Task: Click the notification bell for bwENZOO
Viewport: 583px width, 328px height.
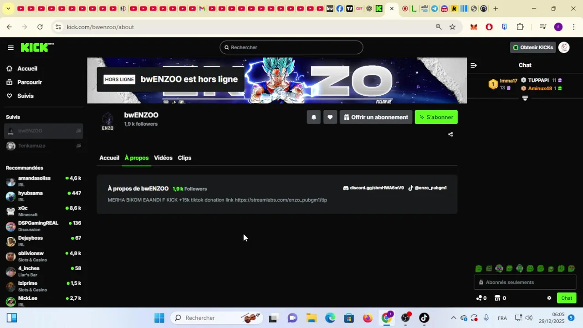Action: pos(313,117)
